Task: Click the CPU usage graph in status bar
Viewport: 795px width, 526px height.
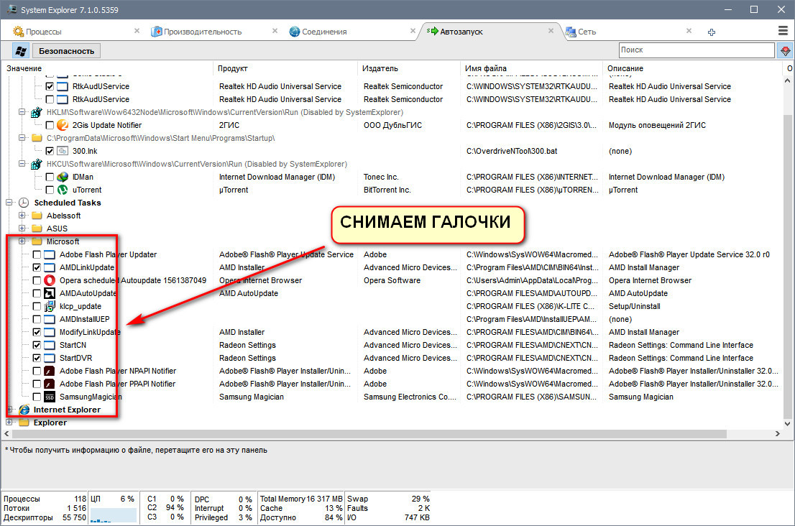Action: click(x=113, y=515)
